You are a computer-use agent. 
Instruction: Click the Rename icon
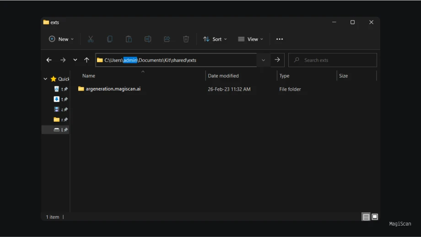[x=148, y=39]
